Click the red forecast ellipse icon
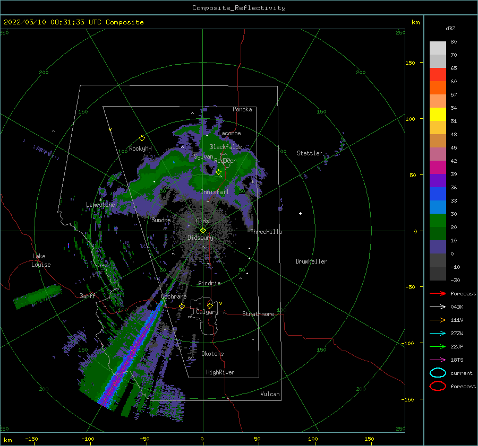The width and height of the screenshot is (478, 446). 438,386
